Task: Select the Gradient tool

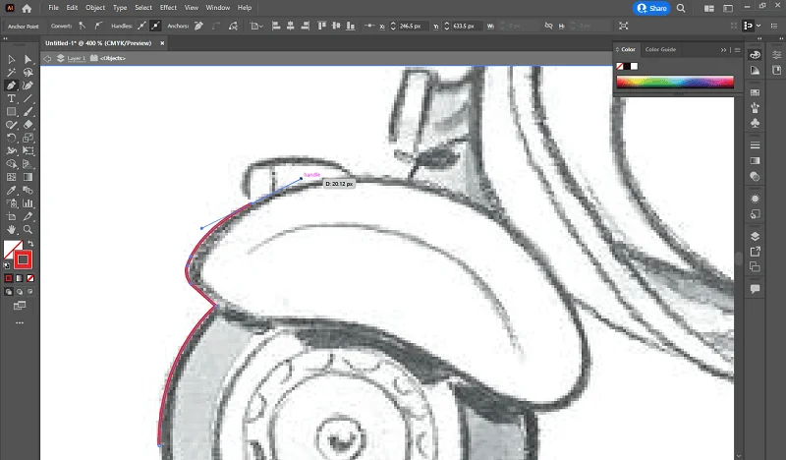Action: click(x=28, y=177)
